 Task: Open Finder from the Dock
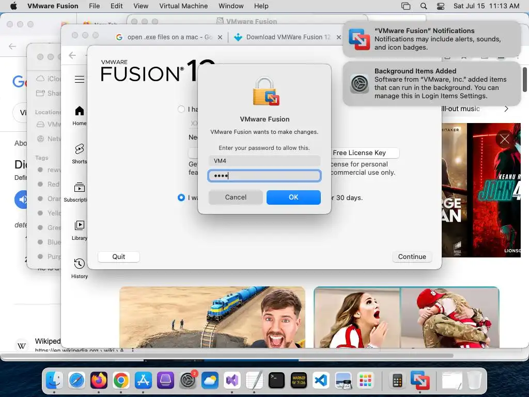(x=54, y=380)
